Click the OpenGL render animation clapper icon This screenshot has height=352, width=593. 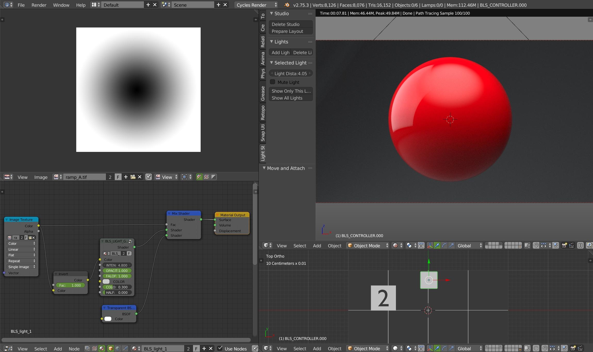(x=571, y=245)
